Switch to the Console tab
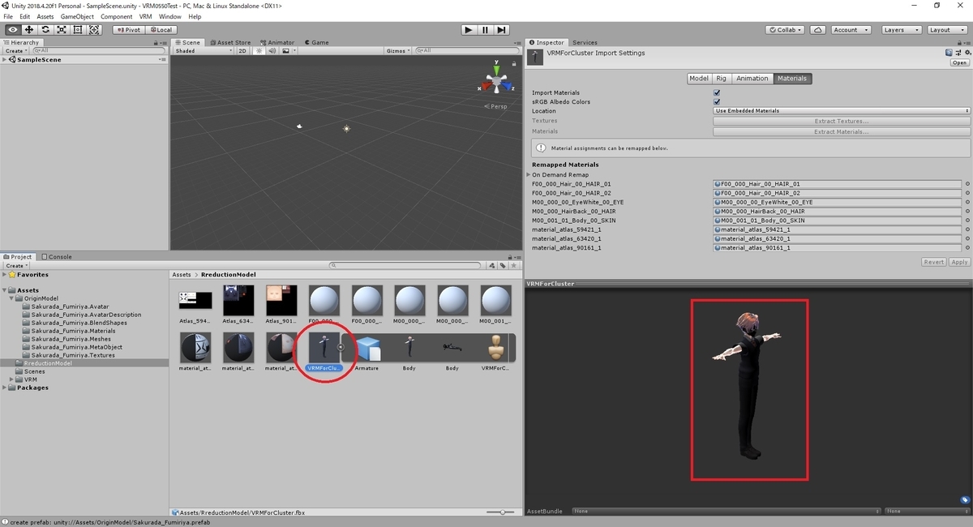The height and width of the screenshot is (527, 973). [x=56, y=257]
